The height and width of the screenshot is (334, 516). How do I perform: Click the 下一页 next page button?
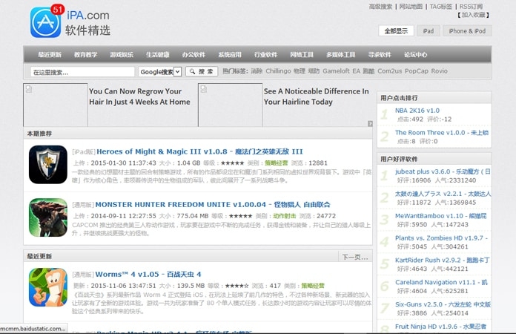pyautogui.click(x=355, y=257)
